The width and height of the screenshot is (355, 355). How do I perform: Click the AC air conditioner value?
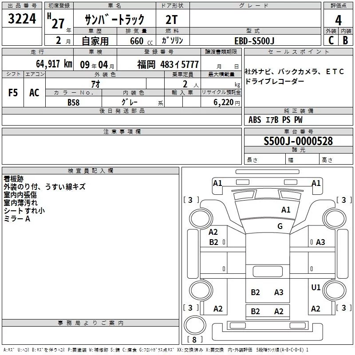click(x=34, y=93)
